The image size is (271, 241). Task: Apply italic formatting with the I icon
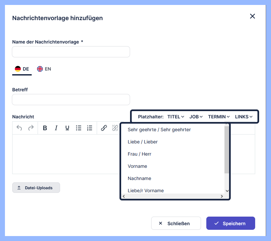coord(56,128)
